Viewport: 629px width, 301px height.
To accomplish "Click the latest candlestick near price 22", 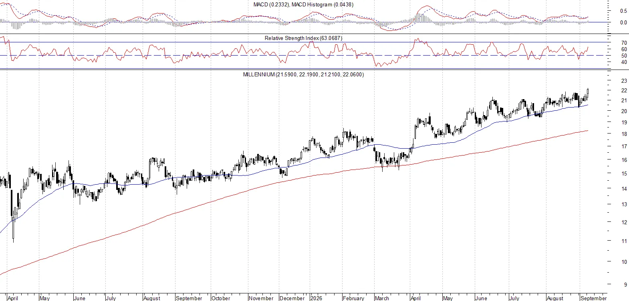I will [588, 92].
